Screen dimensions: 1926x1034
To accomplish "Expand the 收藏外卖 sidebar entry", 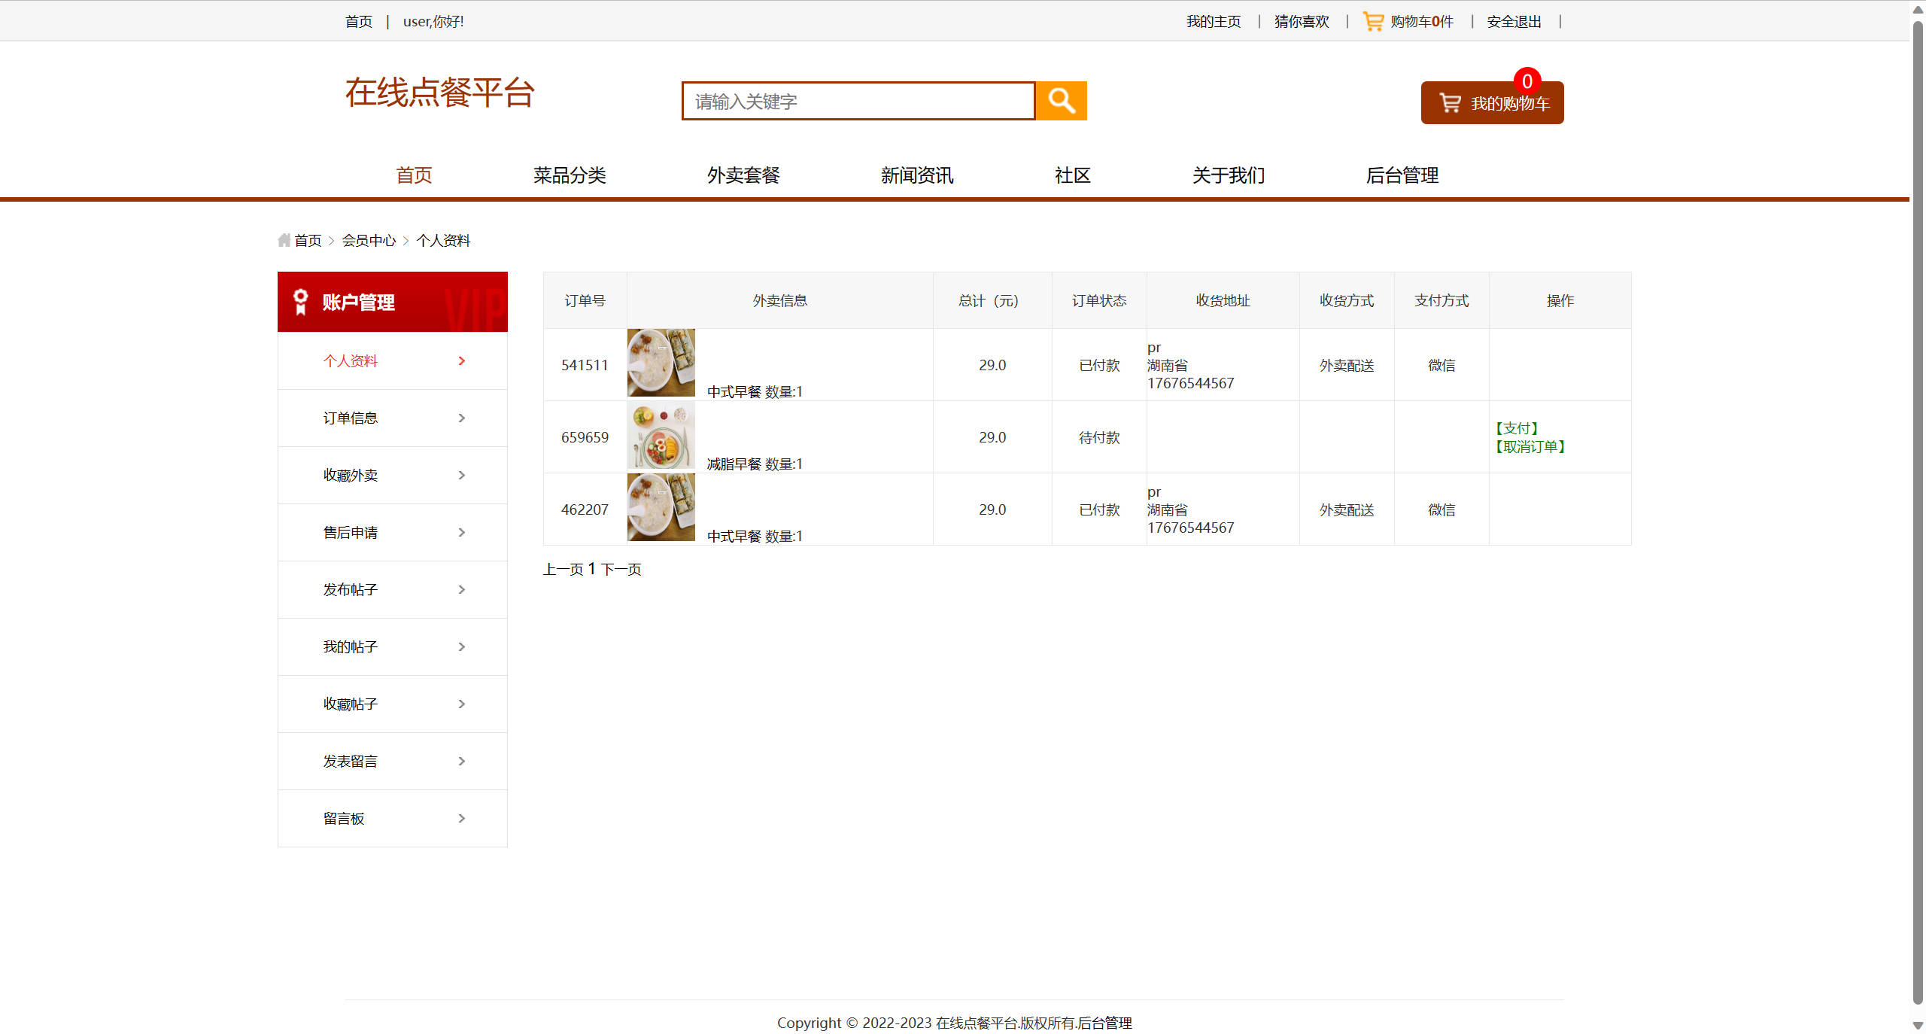I will click(392, 475).
